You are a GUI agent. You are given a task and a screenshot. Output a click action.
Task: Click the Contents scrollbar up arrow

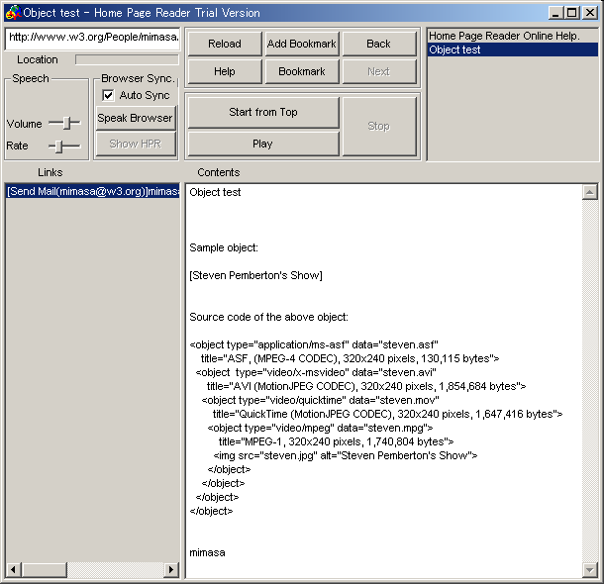tap(590, 192)
